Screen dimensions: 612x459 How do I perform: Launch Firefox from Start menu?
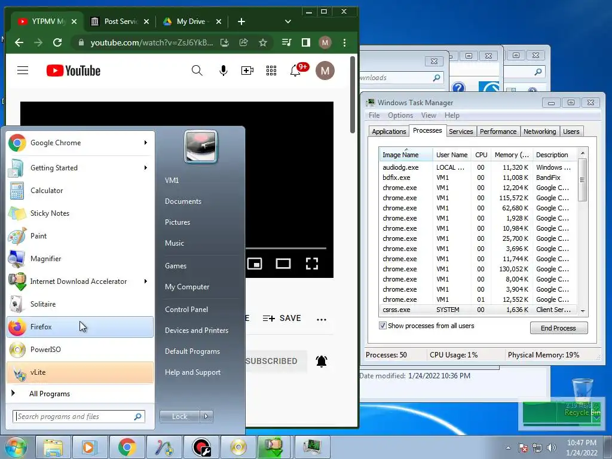(80, 327)
